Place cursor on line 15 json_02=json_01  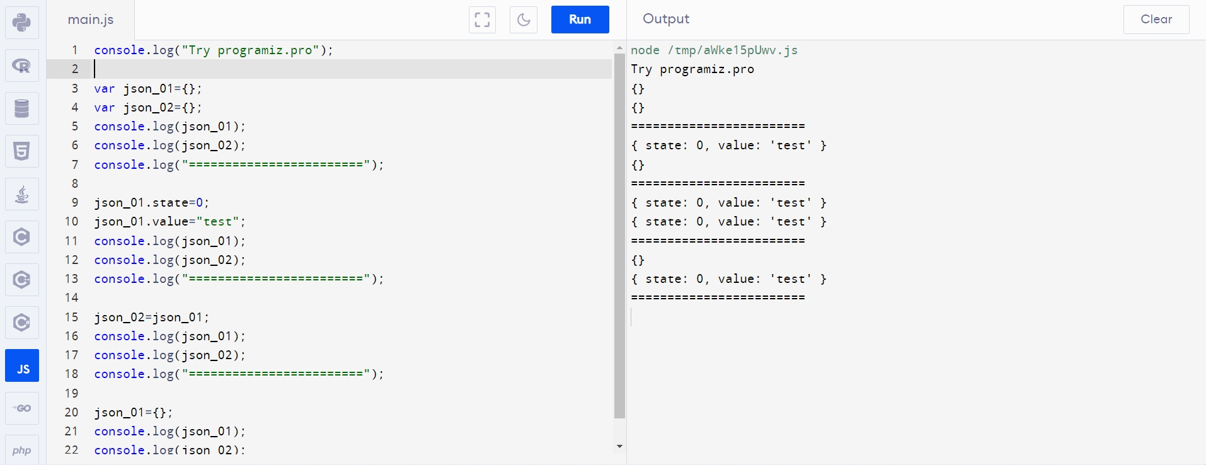152,317
